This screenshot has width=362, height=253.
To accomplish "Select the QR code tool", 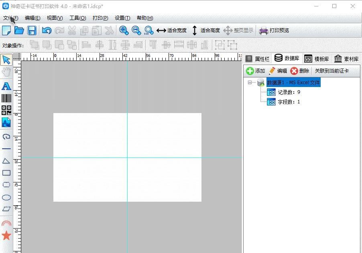I will [x=6, y=110].
